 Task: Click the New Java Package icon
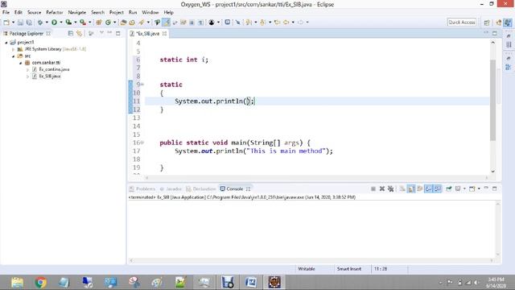[x=98, y=23]
